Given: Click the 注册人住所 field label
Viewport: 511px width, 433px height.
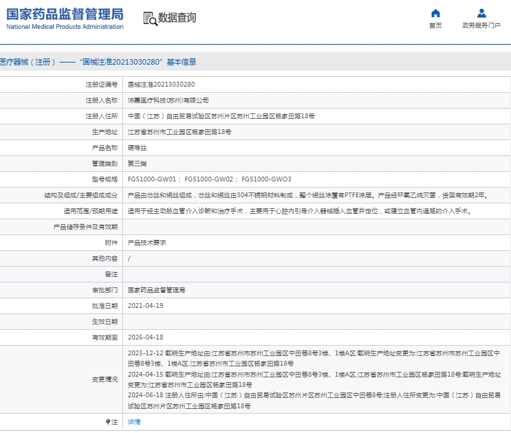Looking at the screenshot, I should pyautogui.click(x=101, y=116).
